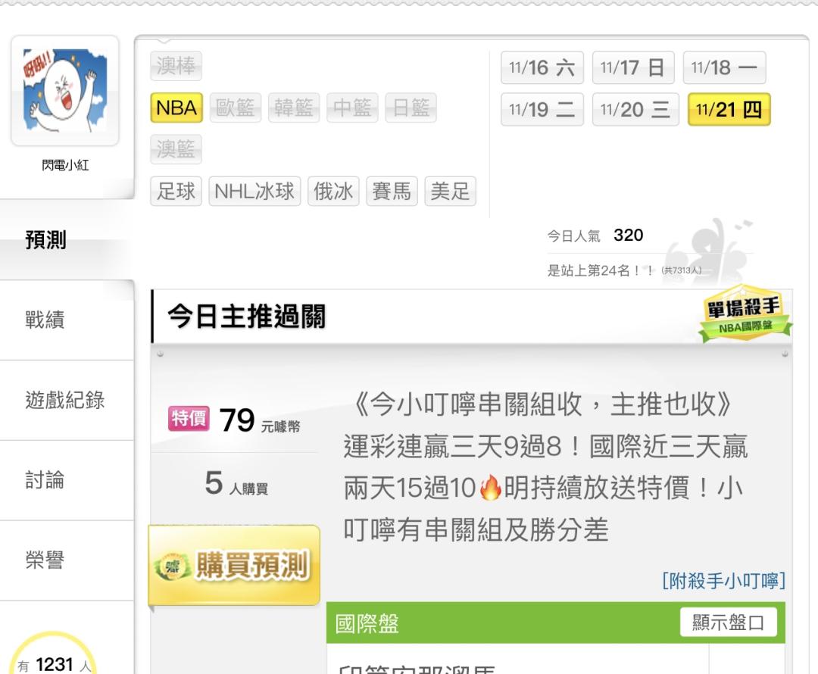
Task: Pick date 11/16 六
Action: coord(542,67)
